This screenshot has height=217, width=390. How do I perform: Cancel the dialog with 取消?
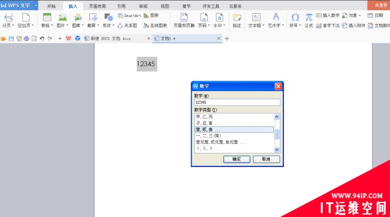coord(266,159)
